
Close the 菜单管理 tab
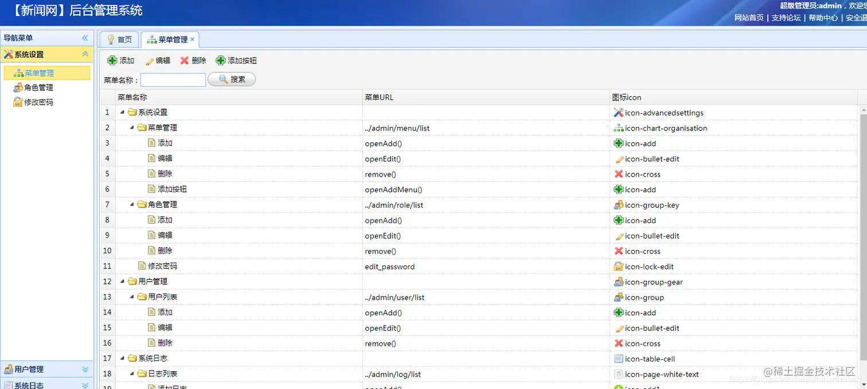coord(193,39)
